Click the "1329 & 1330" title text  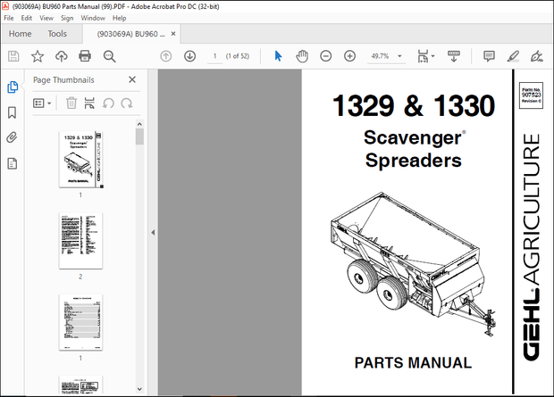[414, 105]
